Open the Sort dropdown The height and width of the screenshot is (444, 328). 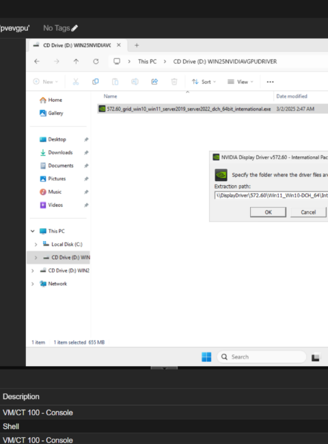204,82
